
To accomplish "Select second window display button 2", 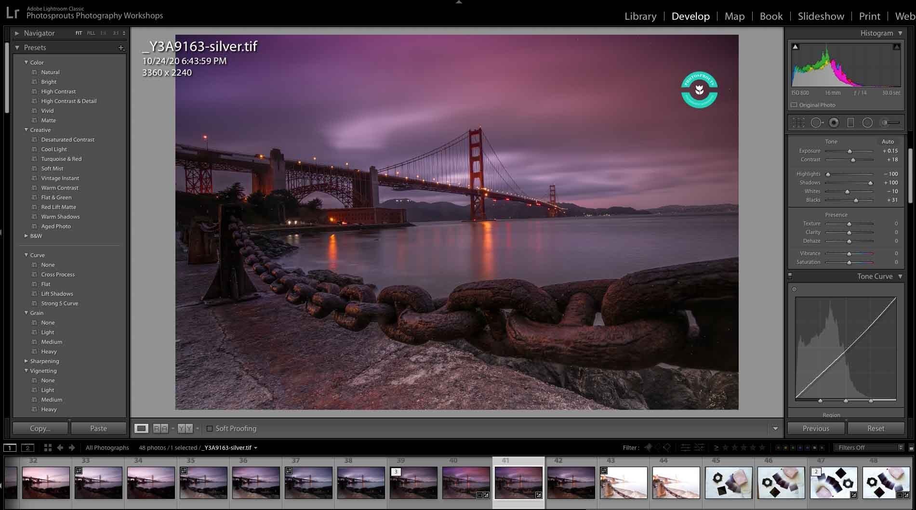I will (x=28, y=447).
